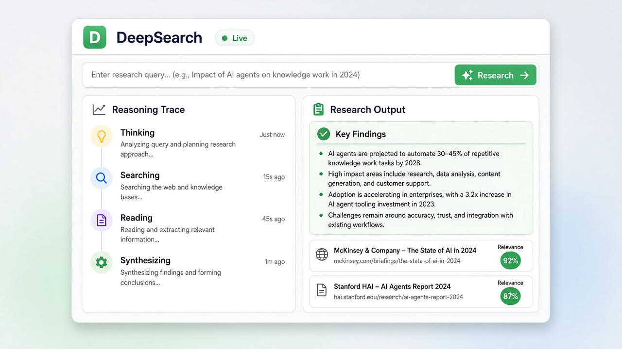Click the Research Output heading

click(367, 110)
